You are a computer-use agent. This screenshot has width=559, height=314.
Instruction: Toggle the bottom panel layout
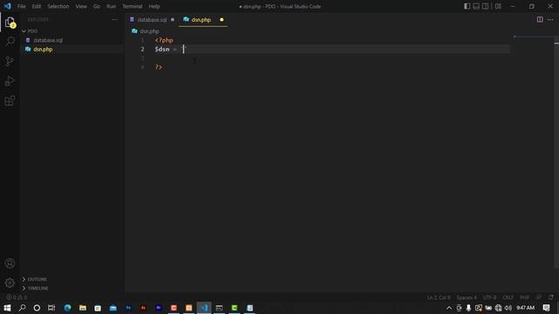tap(476, 6)
